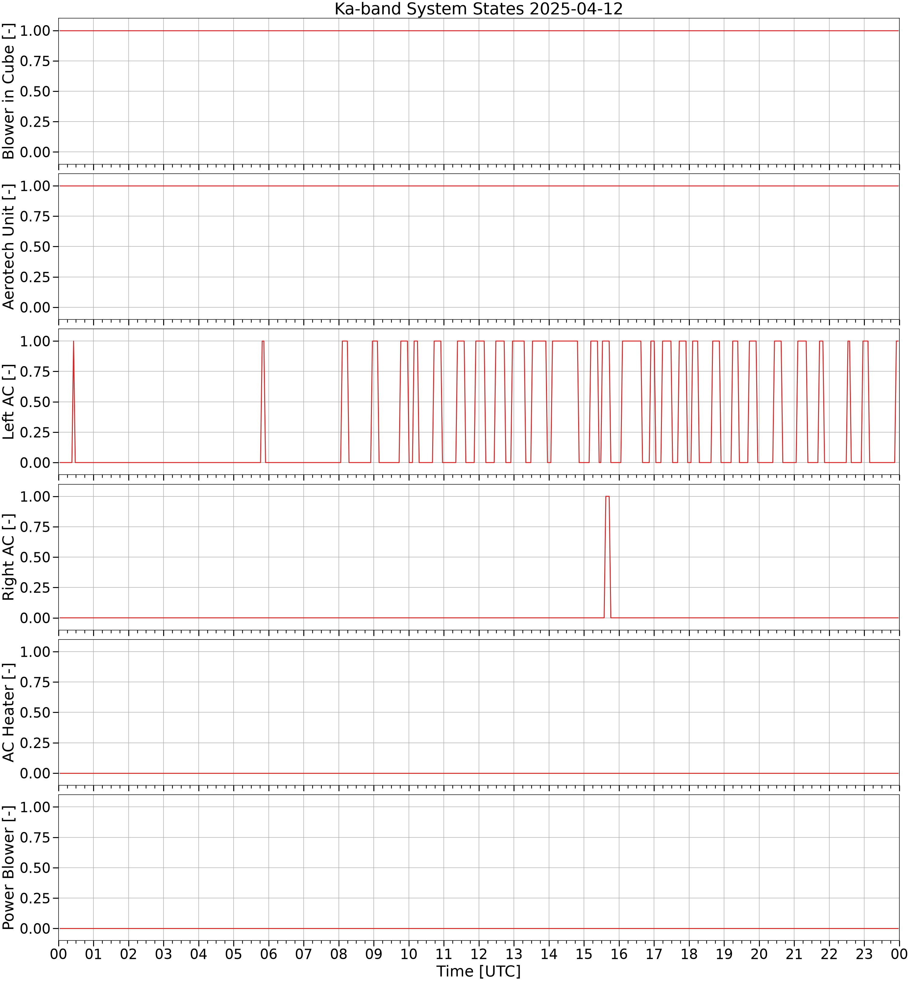Click the Time [UTC] axis label
This screenshot has height=982, width=910.
click(479, 971)
